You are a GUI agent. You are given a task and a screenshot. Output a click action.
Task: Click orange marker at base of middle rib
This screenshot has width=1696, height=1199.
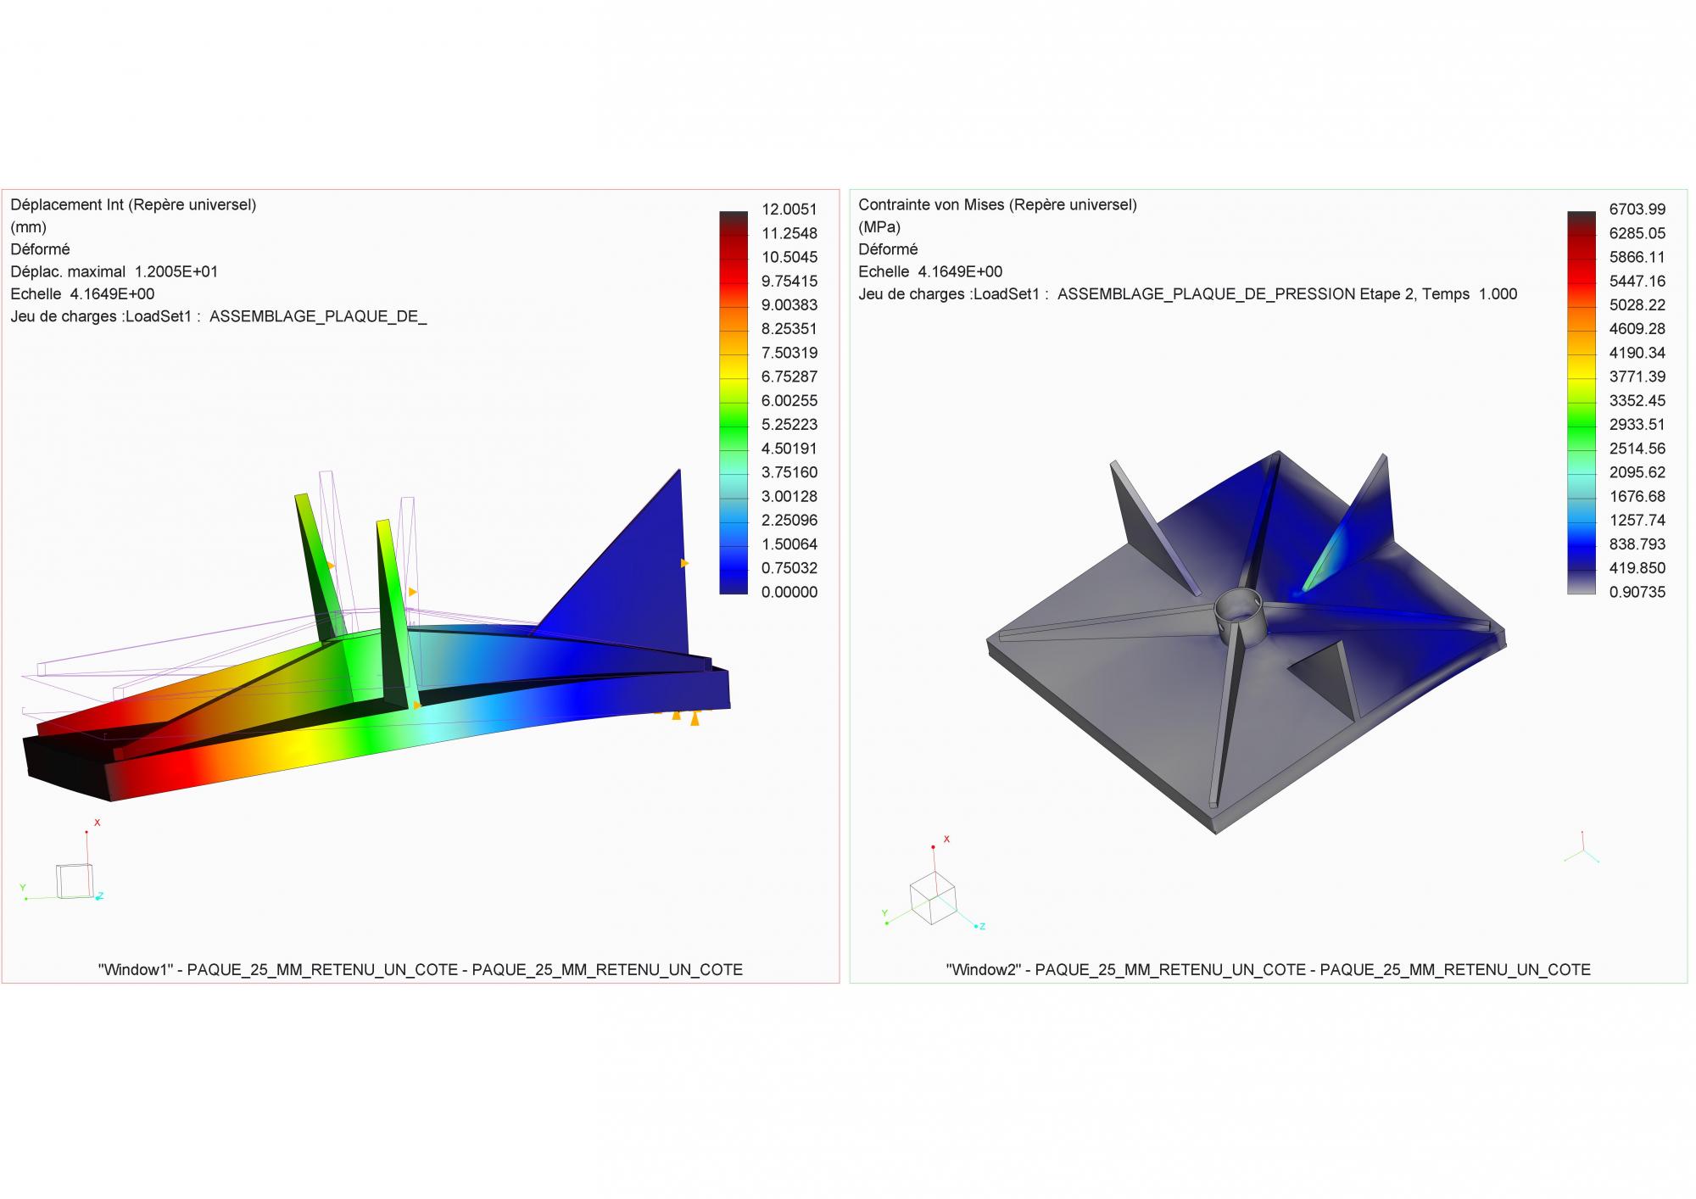tap(416, 705)
